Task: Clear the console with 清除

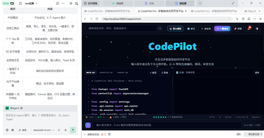Action: click(238, 134)
